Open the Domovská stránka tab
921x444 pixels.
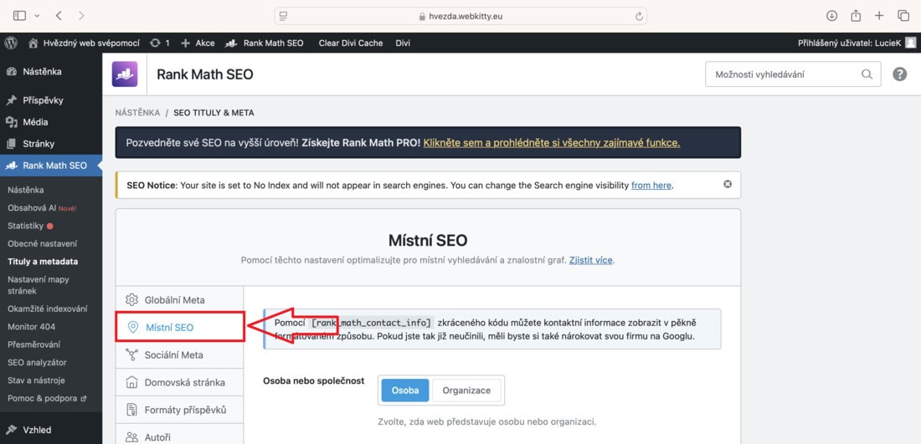tap(179, 382)
